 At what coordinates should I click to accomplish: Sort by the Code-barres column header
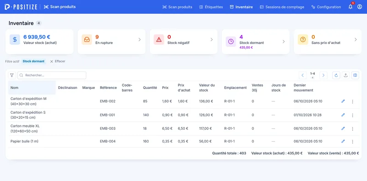click(x=127, y=88)
